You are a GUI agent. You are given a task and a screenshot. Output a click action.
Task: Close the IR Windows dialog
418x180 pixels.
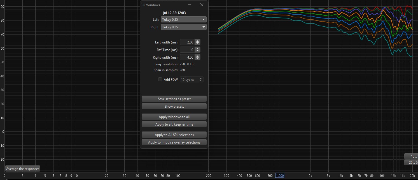[x=202, y=5]
